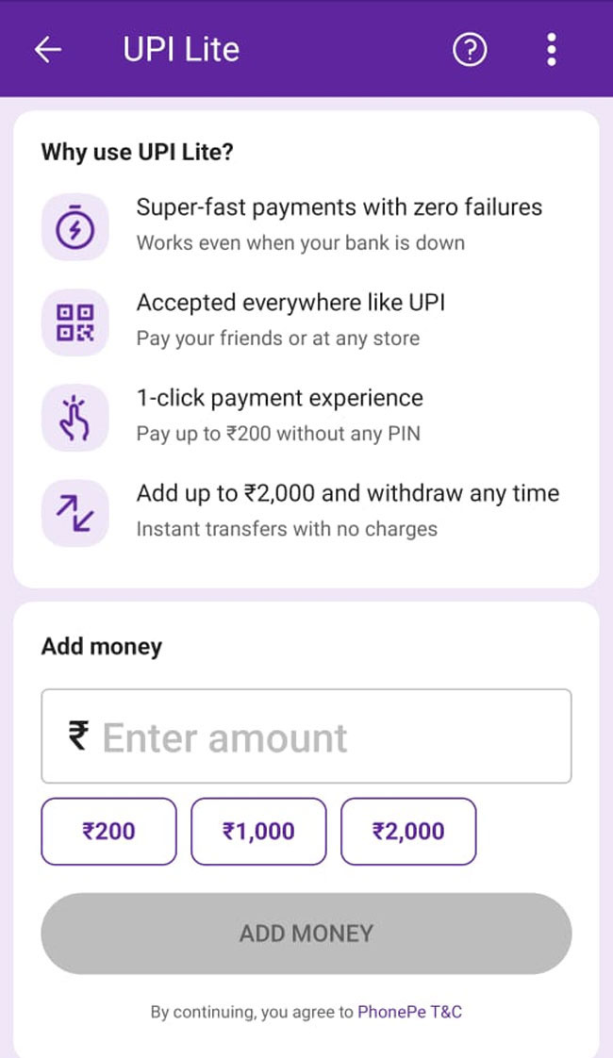
Task: Tap 'Accepted everywhere like UPI' text
Action: click(290, 302)
